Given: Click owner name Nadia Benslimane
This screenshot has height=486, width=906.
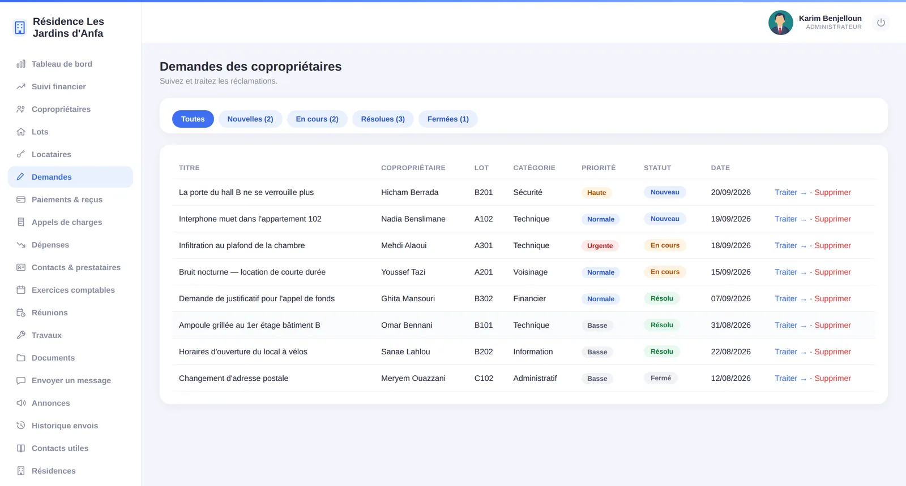Looking at the screenshot, I should pos(413,219).
